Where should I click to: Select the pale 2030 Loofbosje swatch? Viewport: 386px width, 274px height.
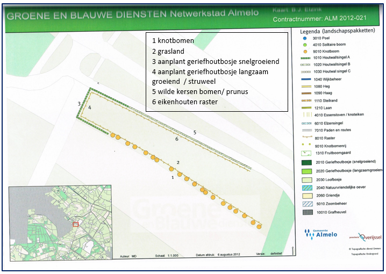(307, 180)
